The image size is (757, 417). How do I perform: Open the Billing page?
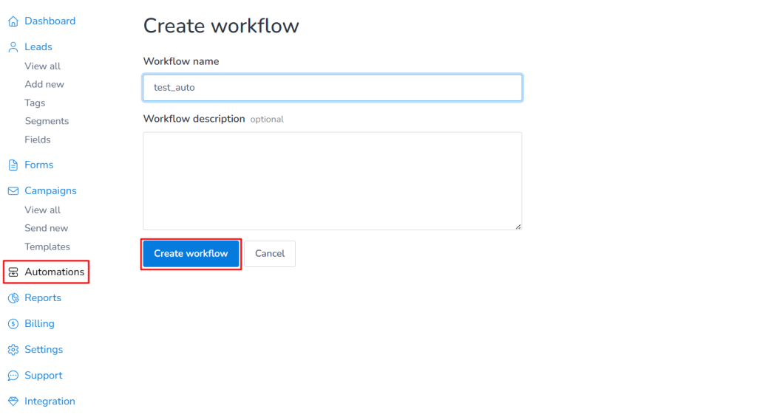[x=40, y=324]
